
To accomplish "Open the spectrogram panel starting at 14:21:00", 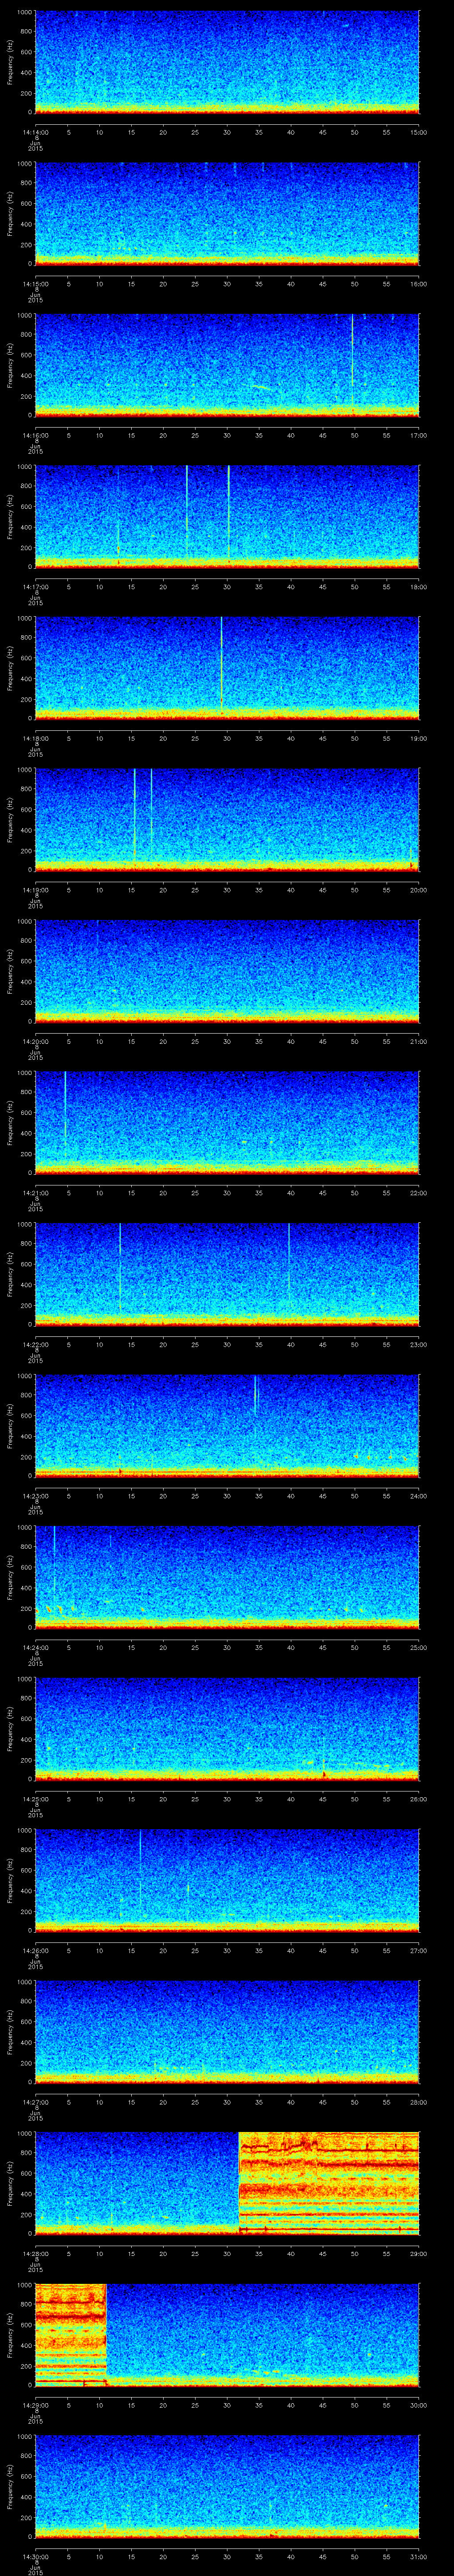I will (x=227, y=1122).
